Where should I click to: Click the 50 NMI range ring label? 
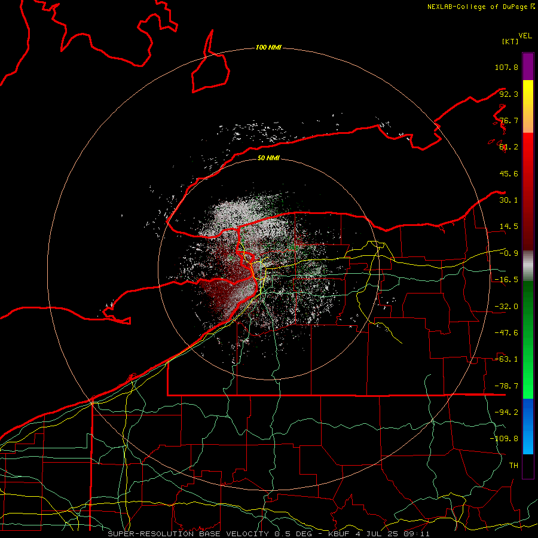(268, 158)
